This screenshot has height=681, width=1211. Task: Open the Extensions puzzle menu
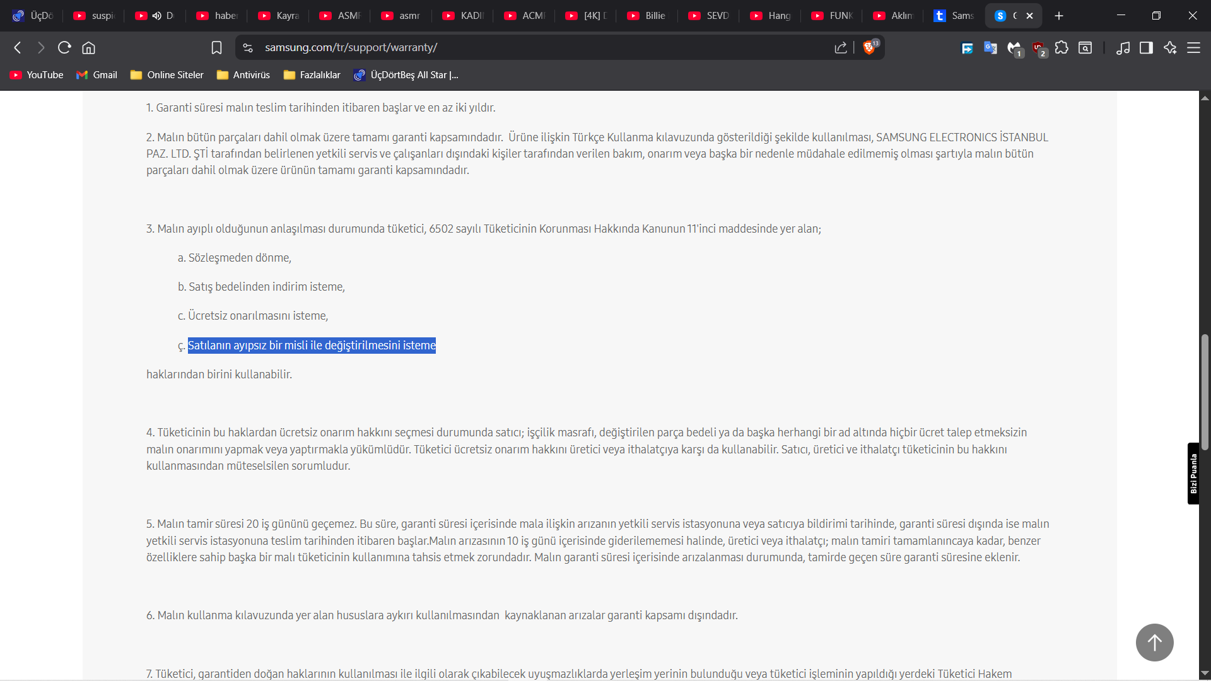click(x=1062, y=47)
